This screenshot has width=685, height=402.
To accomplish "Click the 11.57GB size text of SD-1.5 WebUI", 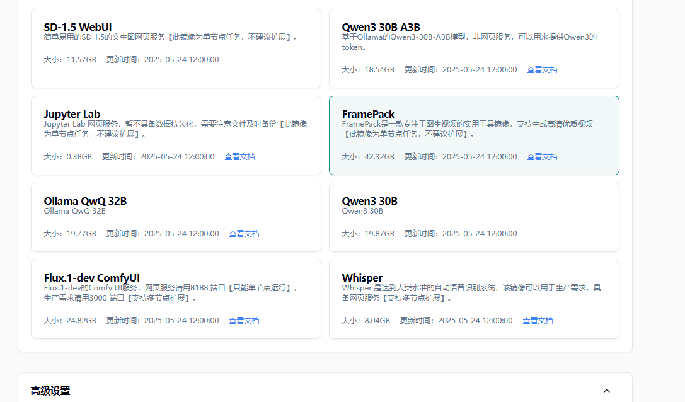I will (81, 60).
